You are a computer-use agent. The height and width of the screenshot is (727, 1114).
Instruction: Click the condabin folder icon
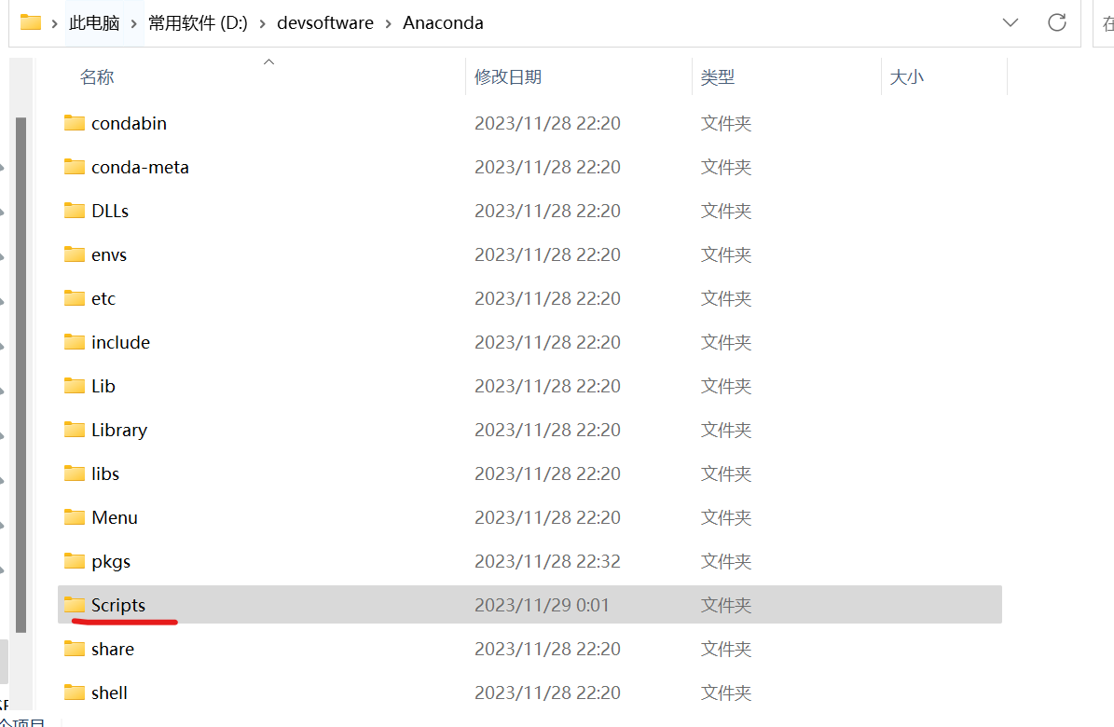click(x=74, y=123)
